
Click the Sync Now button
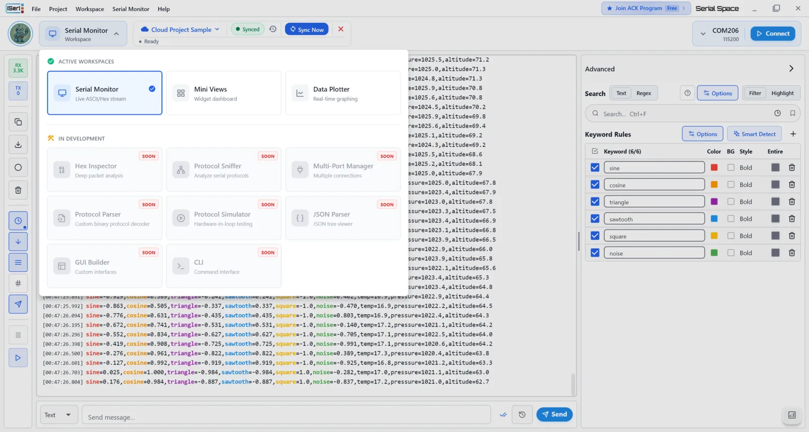[307, 29]
